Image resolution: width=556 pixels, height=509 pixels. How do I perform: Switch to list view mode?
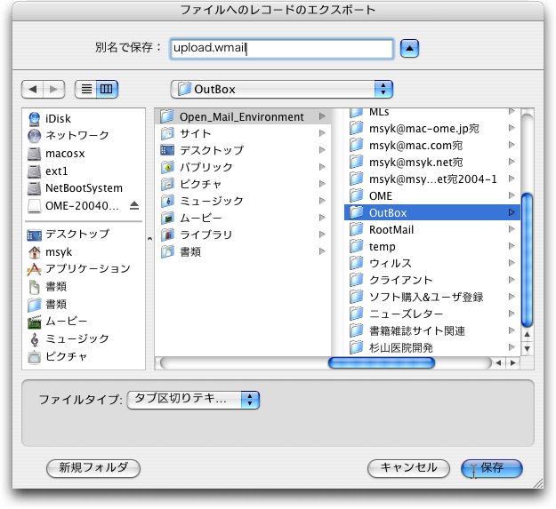point(86,89)
